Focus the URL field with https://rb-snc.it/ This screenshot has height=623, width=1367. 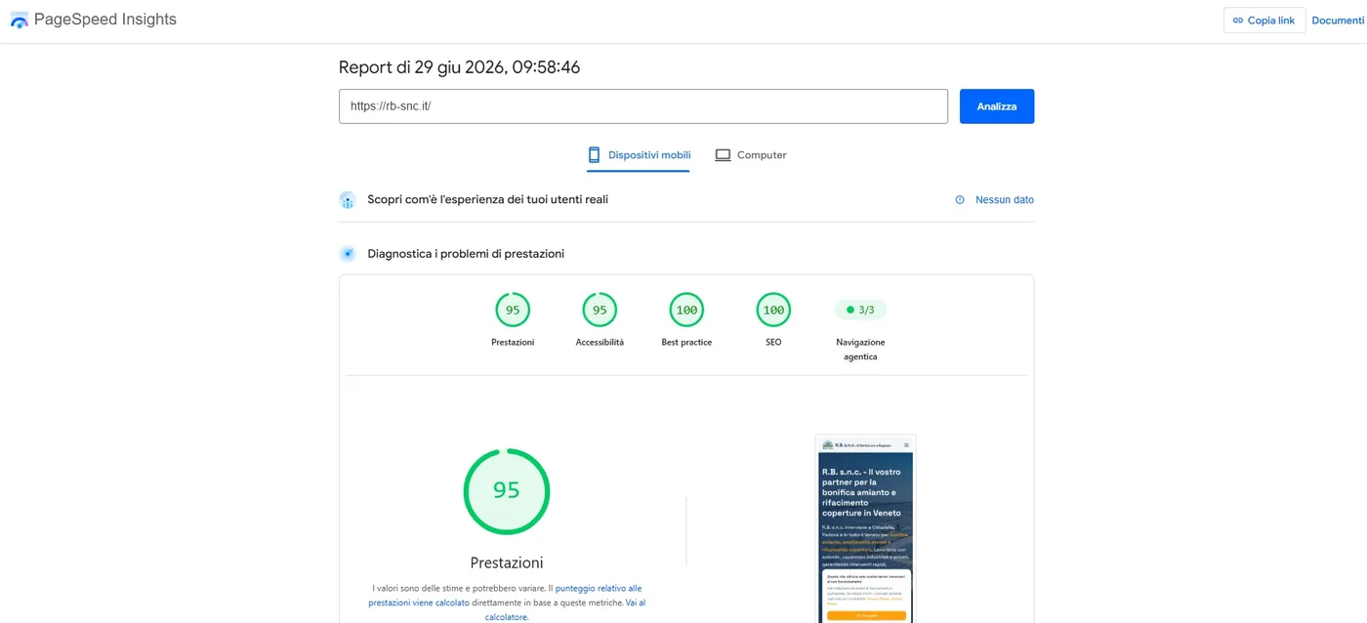tap(642, 106)
